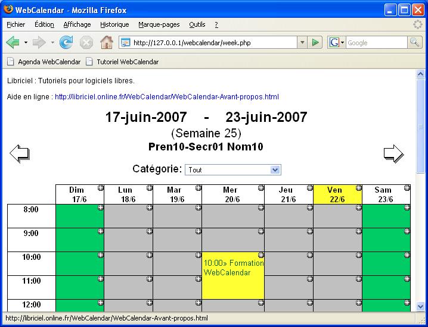This screenshot has width=428, height=327.
Task: Click into the URL address field
Action: pyautogui.click(x=213, y=42)
